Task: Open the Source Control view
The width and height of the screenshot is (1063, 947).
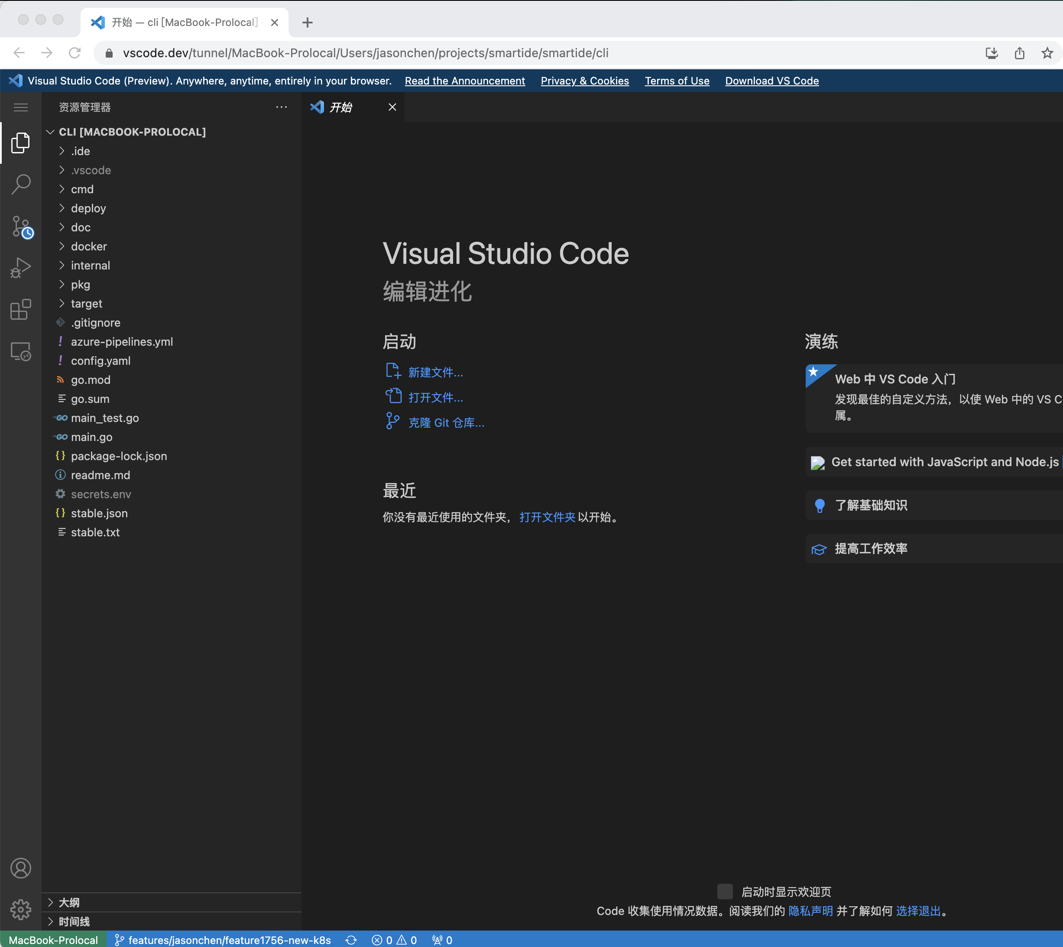Action: tap(22, 227)
